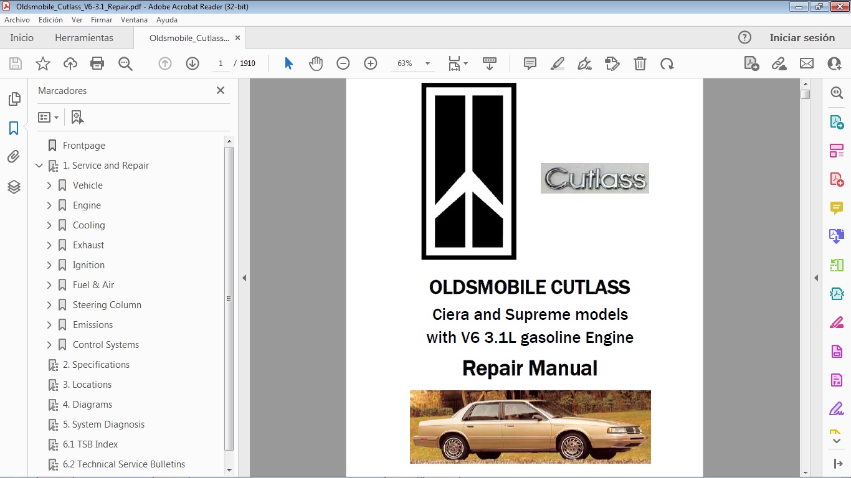Delete page with the trash icon
Viewport: 851px width, 478px height.
click(x=640, y=63)
